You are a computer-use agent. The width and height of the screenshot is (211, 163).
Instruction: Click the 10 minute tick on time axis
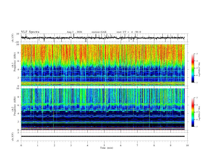coord(187,145)
